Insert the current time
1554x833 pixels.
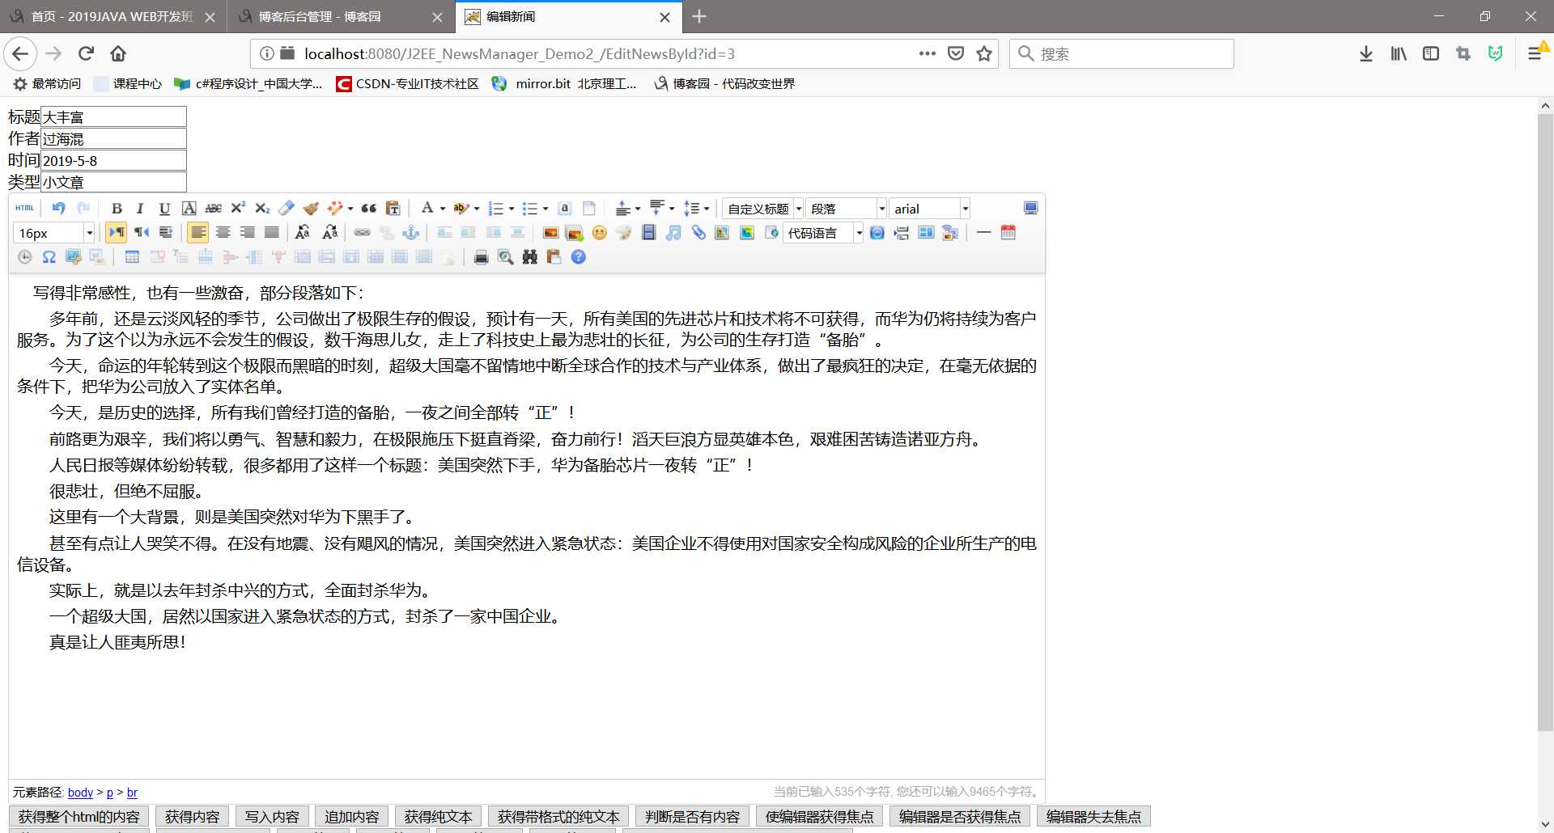point(24,257)
